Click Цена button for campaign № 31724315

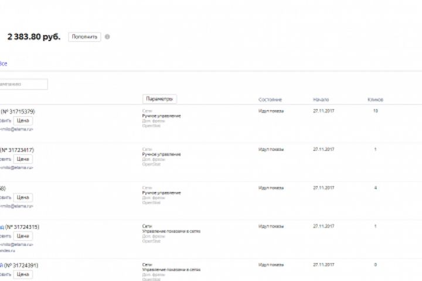[x=23, y=236]
